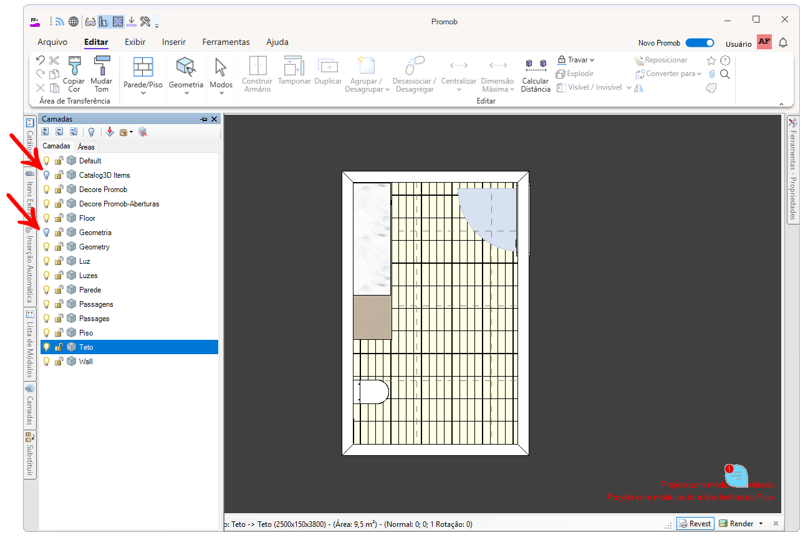Open the Geometria ribbon dropdown
The height and width of the screenshot is (540, 803).
(186, 93)
